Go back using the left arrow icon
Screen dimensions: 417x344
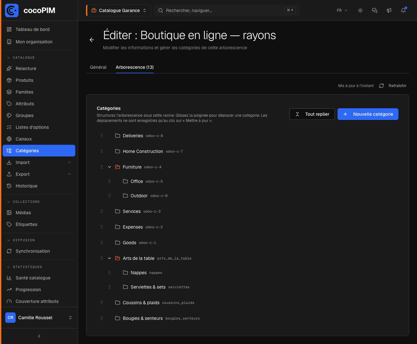pyautogui.click(x=92, y=40)
